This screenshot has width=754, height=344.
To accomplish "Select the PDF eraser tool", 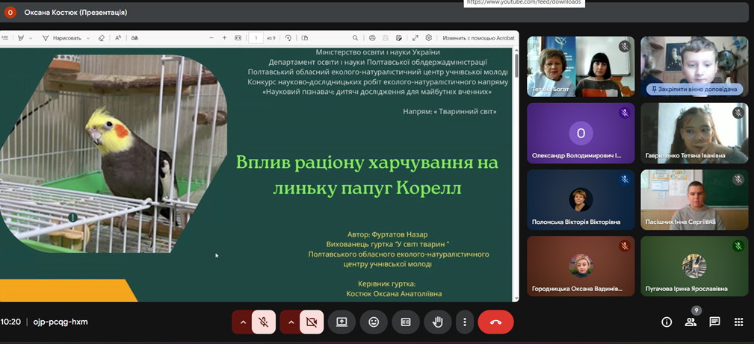I will [102, 38].
